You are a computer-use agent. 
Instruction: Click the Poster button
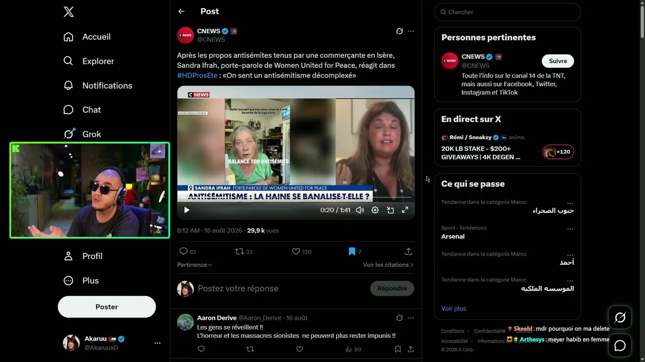click(107, 307)
